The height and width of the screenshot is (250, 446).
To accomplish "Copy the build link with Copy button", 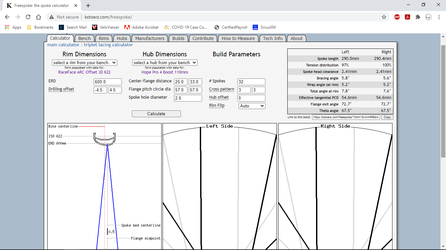I will pyautogui.click(x=387, y=117).
